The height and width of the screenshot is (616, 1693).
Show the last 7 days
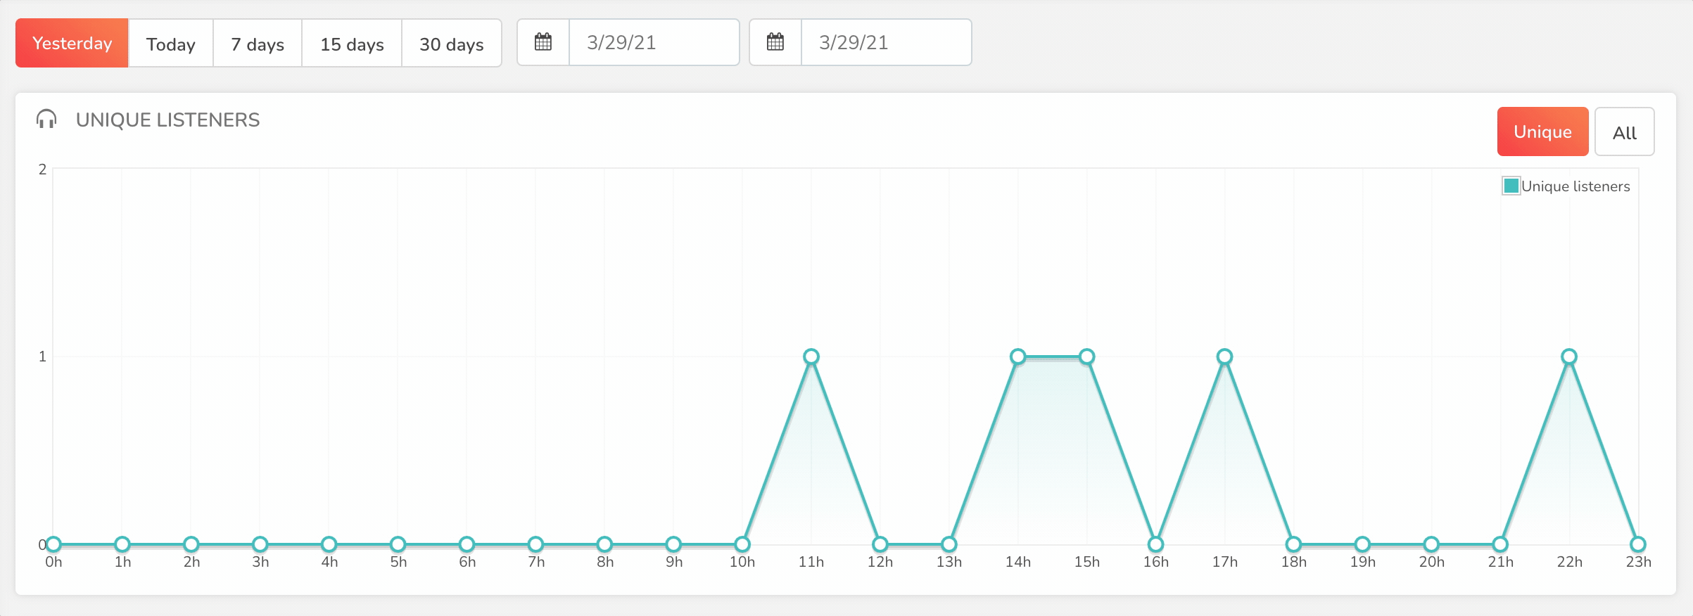258,44
